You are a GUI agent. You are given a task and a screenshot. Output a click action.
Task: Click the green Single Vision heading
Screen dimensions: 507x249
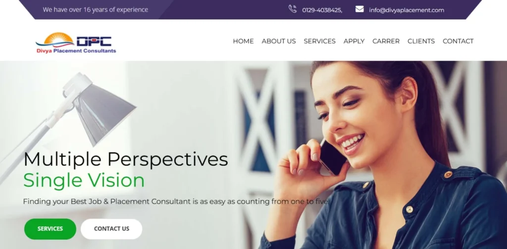[84, 181]
